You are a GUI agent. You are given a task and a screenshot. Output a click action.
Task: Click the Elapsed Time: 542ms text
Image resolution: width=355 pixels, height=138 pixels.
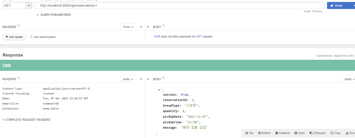click(x=344, y=56)
